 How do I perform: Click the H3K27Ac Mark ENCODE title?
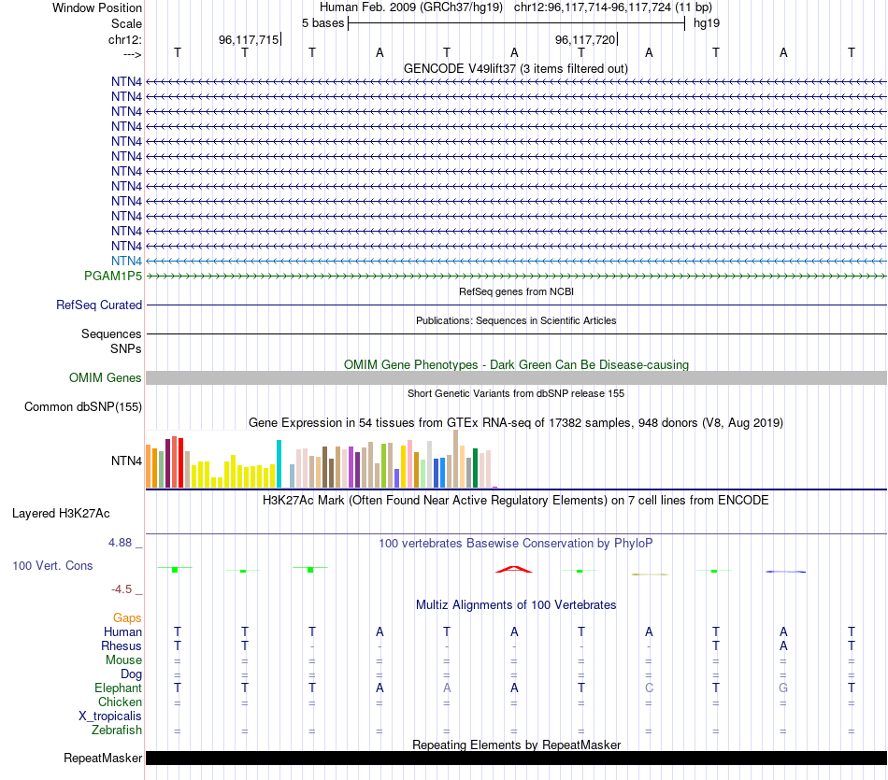(516, 501)
